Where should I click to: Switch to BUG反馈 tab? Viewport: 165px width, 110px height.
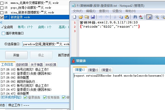(x=51, y=65)
